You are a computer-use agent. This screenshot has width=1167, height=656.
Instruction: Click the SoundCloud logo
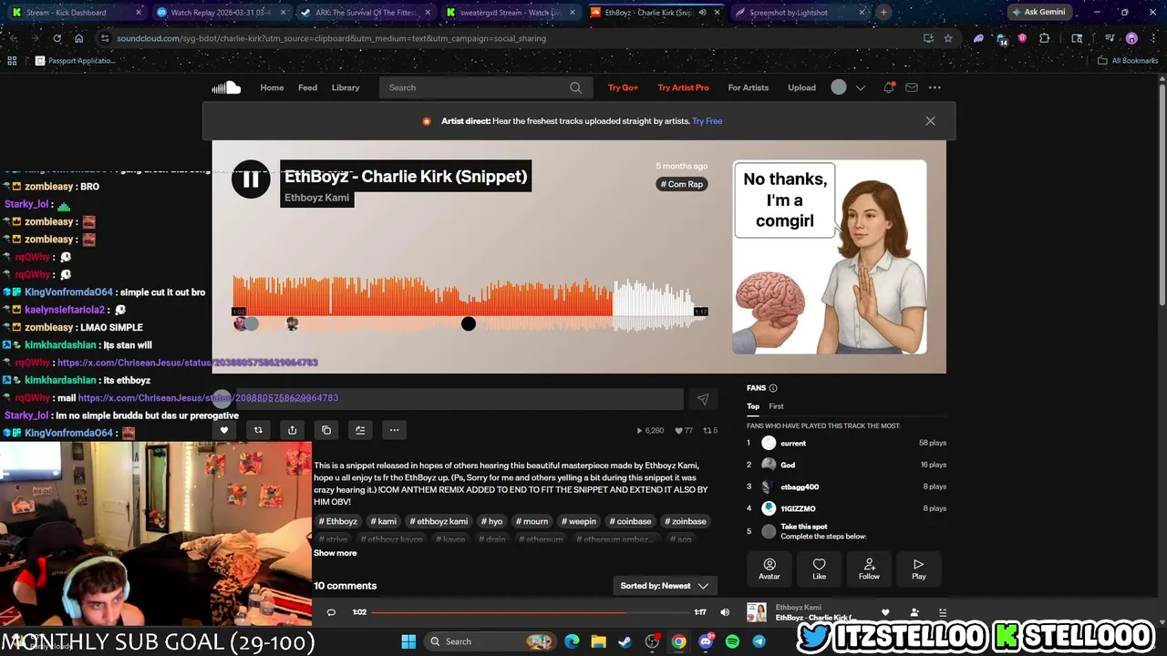point(226,87)
